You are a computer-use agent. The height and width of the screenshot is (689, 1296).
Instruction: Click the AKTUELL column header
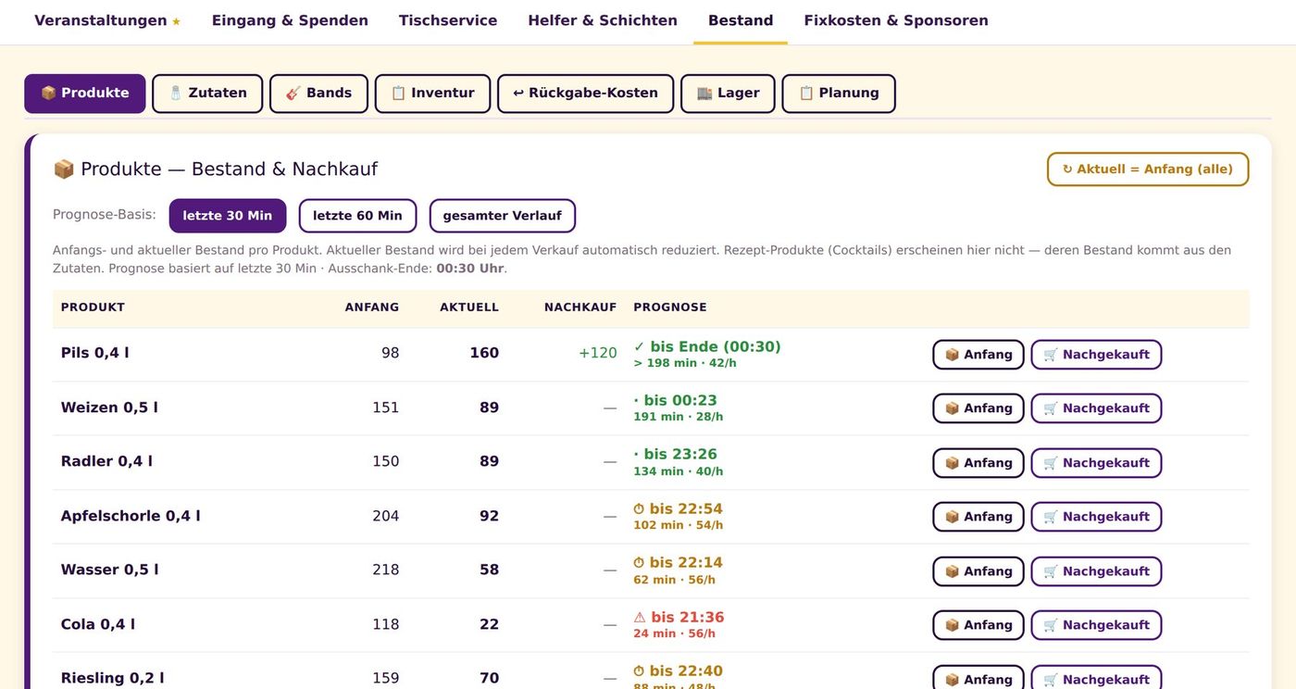(x=469, y=307)
